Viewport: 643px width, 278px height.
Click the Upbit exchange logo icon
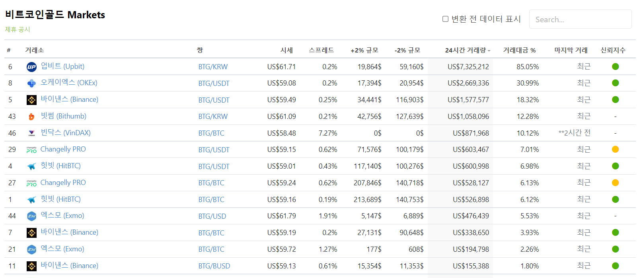point(31,67)
